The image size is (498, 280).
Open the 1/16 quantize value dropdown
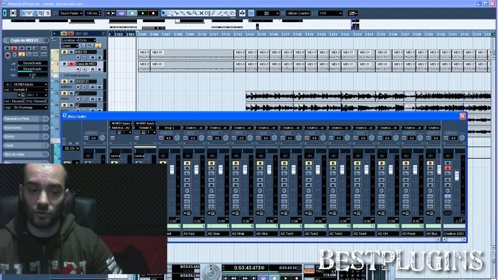point(330,13)
